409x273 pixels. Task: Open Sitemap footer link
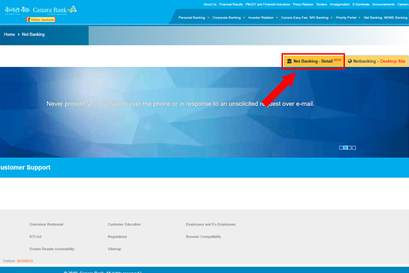(x=115, y=249)
